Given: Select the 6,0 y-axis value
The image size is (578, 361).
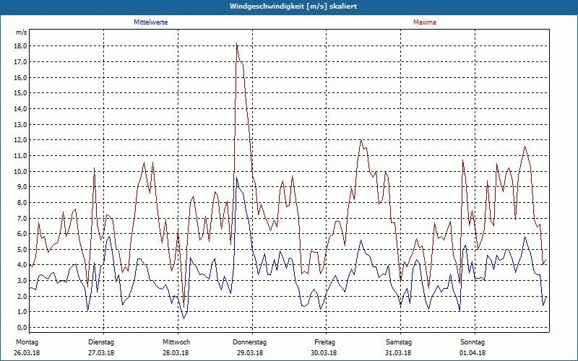Looking at the screenshot, I should point(22,233).
